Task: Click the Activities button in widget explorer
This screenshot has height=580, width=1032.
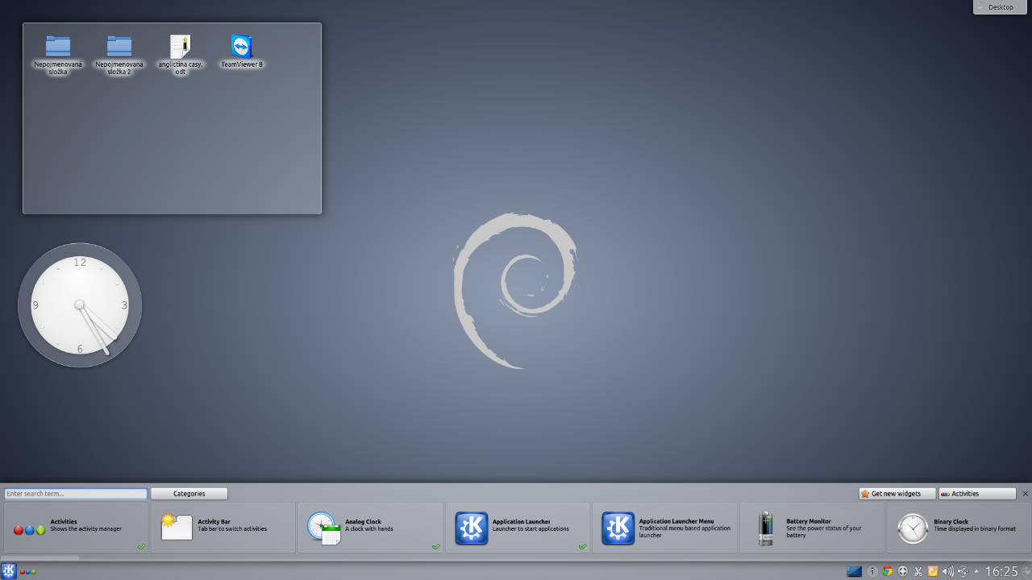Action: (x=976, y=494)
